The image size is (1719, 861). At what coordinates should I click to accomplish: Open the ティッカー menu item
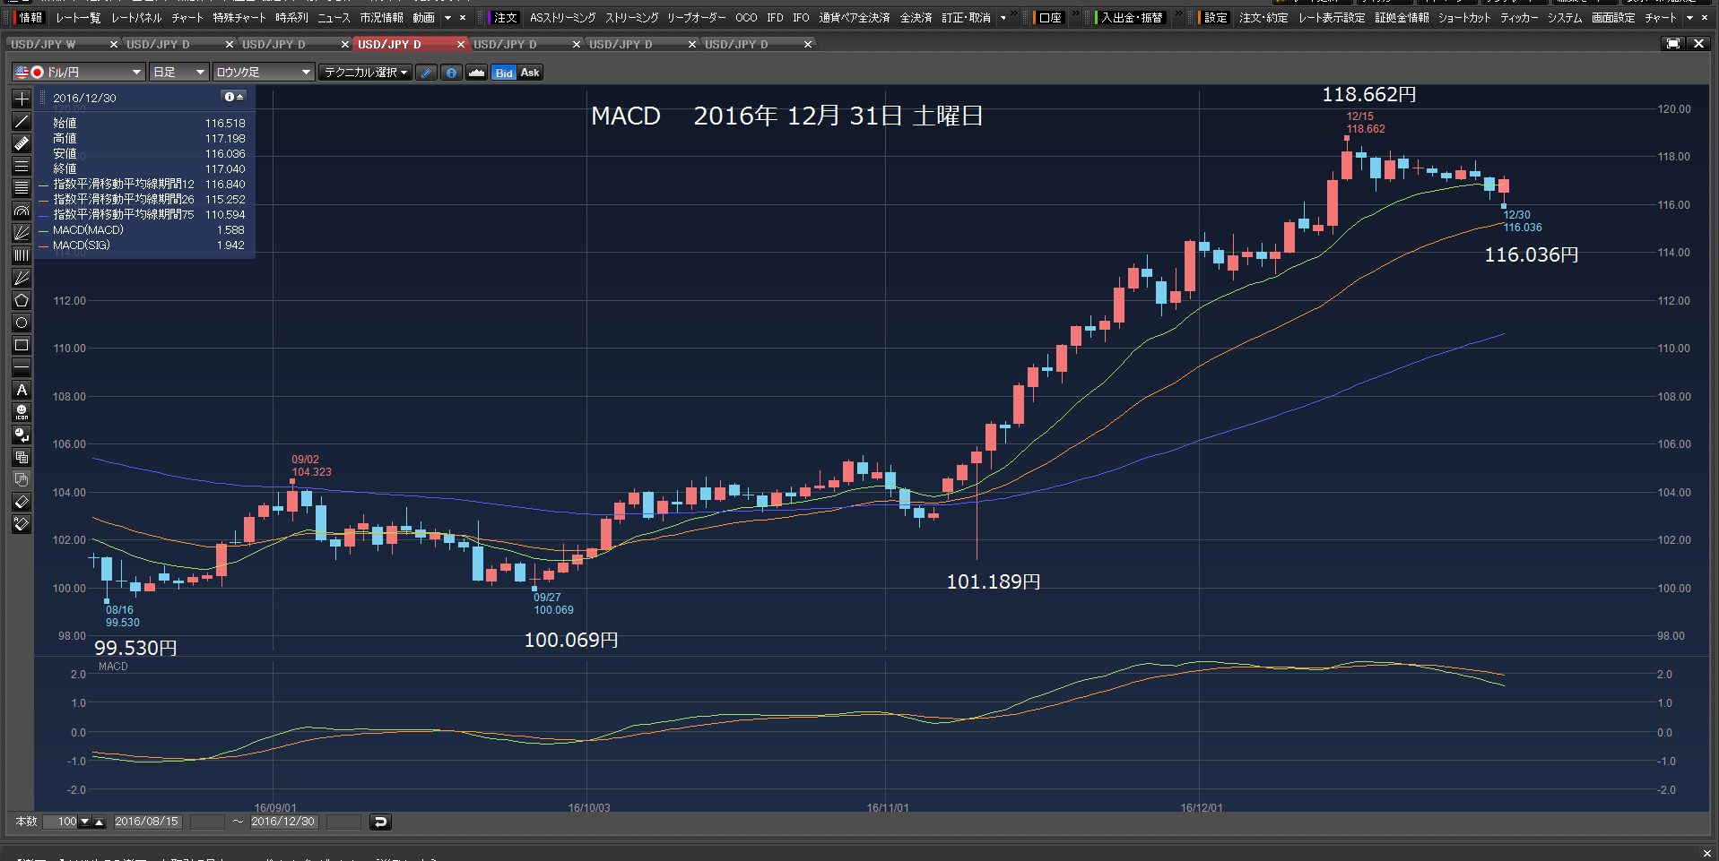[1519, 18]
